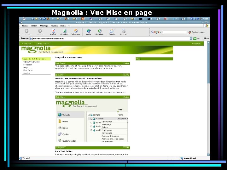This screenshot has height=170, width=227.
Task: Click the vertical scrollbar thumb
Action: tap(208, 64)
